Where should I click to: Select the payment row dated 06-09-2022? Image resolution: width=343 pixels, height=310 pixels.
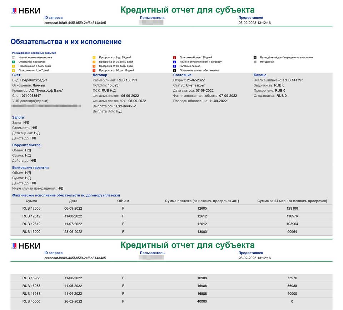(171, 208)
